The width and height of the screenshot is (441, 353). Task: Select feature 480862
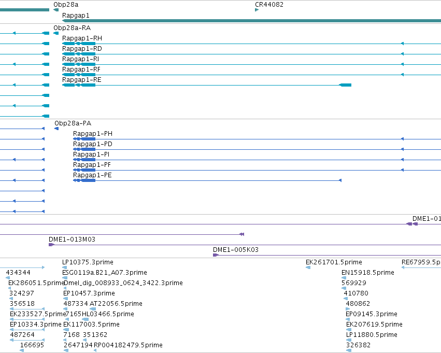tap(358, 304)
